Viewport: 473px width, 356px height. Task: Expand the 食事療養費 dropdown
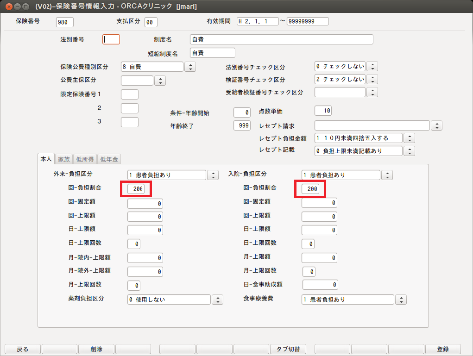(401, 300)
